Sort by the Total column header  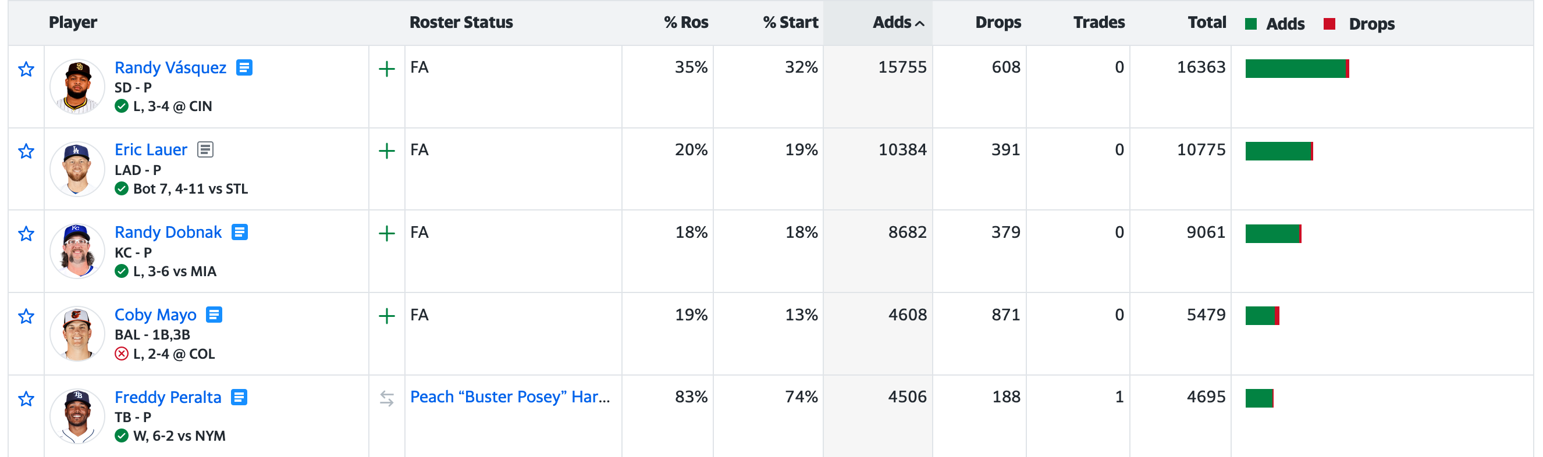click(x=1206, y=23)
